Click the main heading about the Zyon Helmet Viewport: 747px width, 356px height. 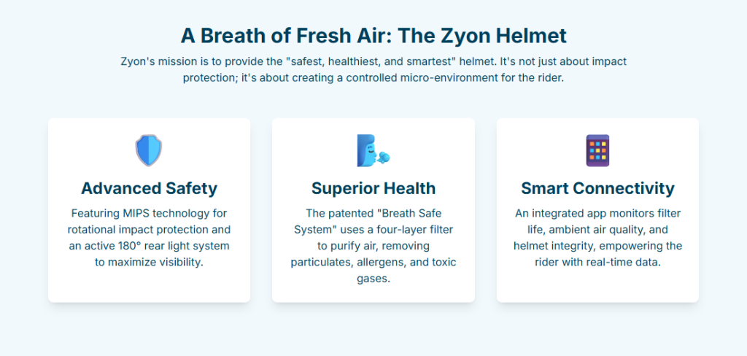373,36
